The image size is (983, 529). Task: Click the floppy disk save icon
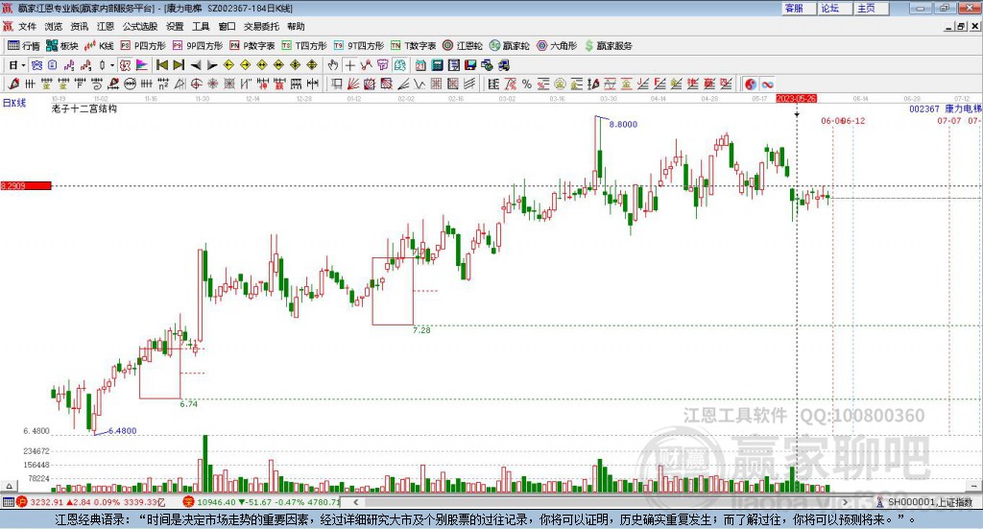click(470, 65)
